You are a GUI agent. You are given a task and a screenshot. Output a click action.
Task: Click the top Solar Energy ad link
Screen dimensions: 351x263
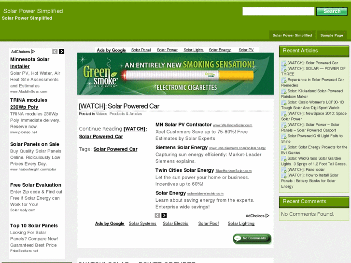(220, 50)
